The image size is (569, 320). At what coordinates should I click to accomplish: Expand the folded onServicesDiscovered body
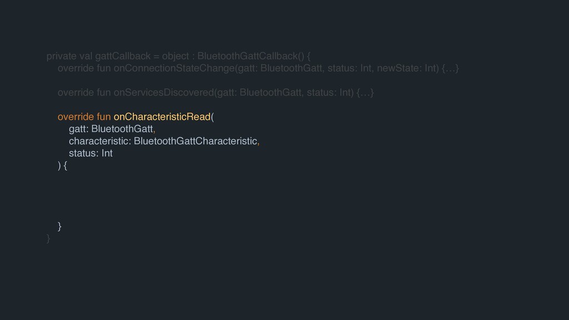[x=365, y=92]
